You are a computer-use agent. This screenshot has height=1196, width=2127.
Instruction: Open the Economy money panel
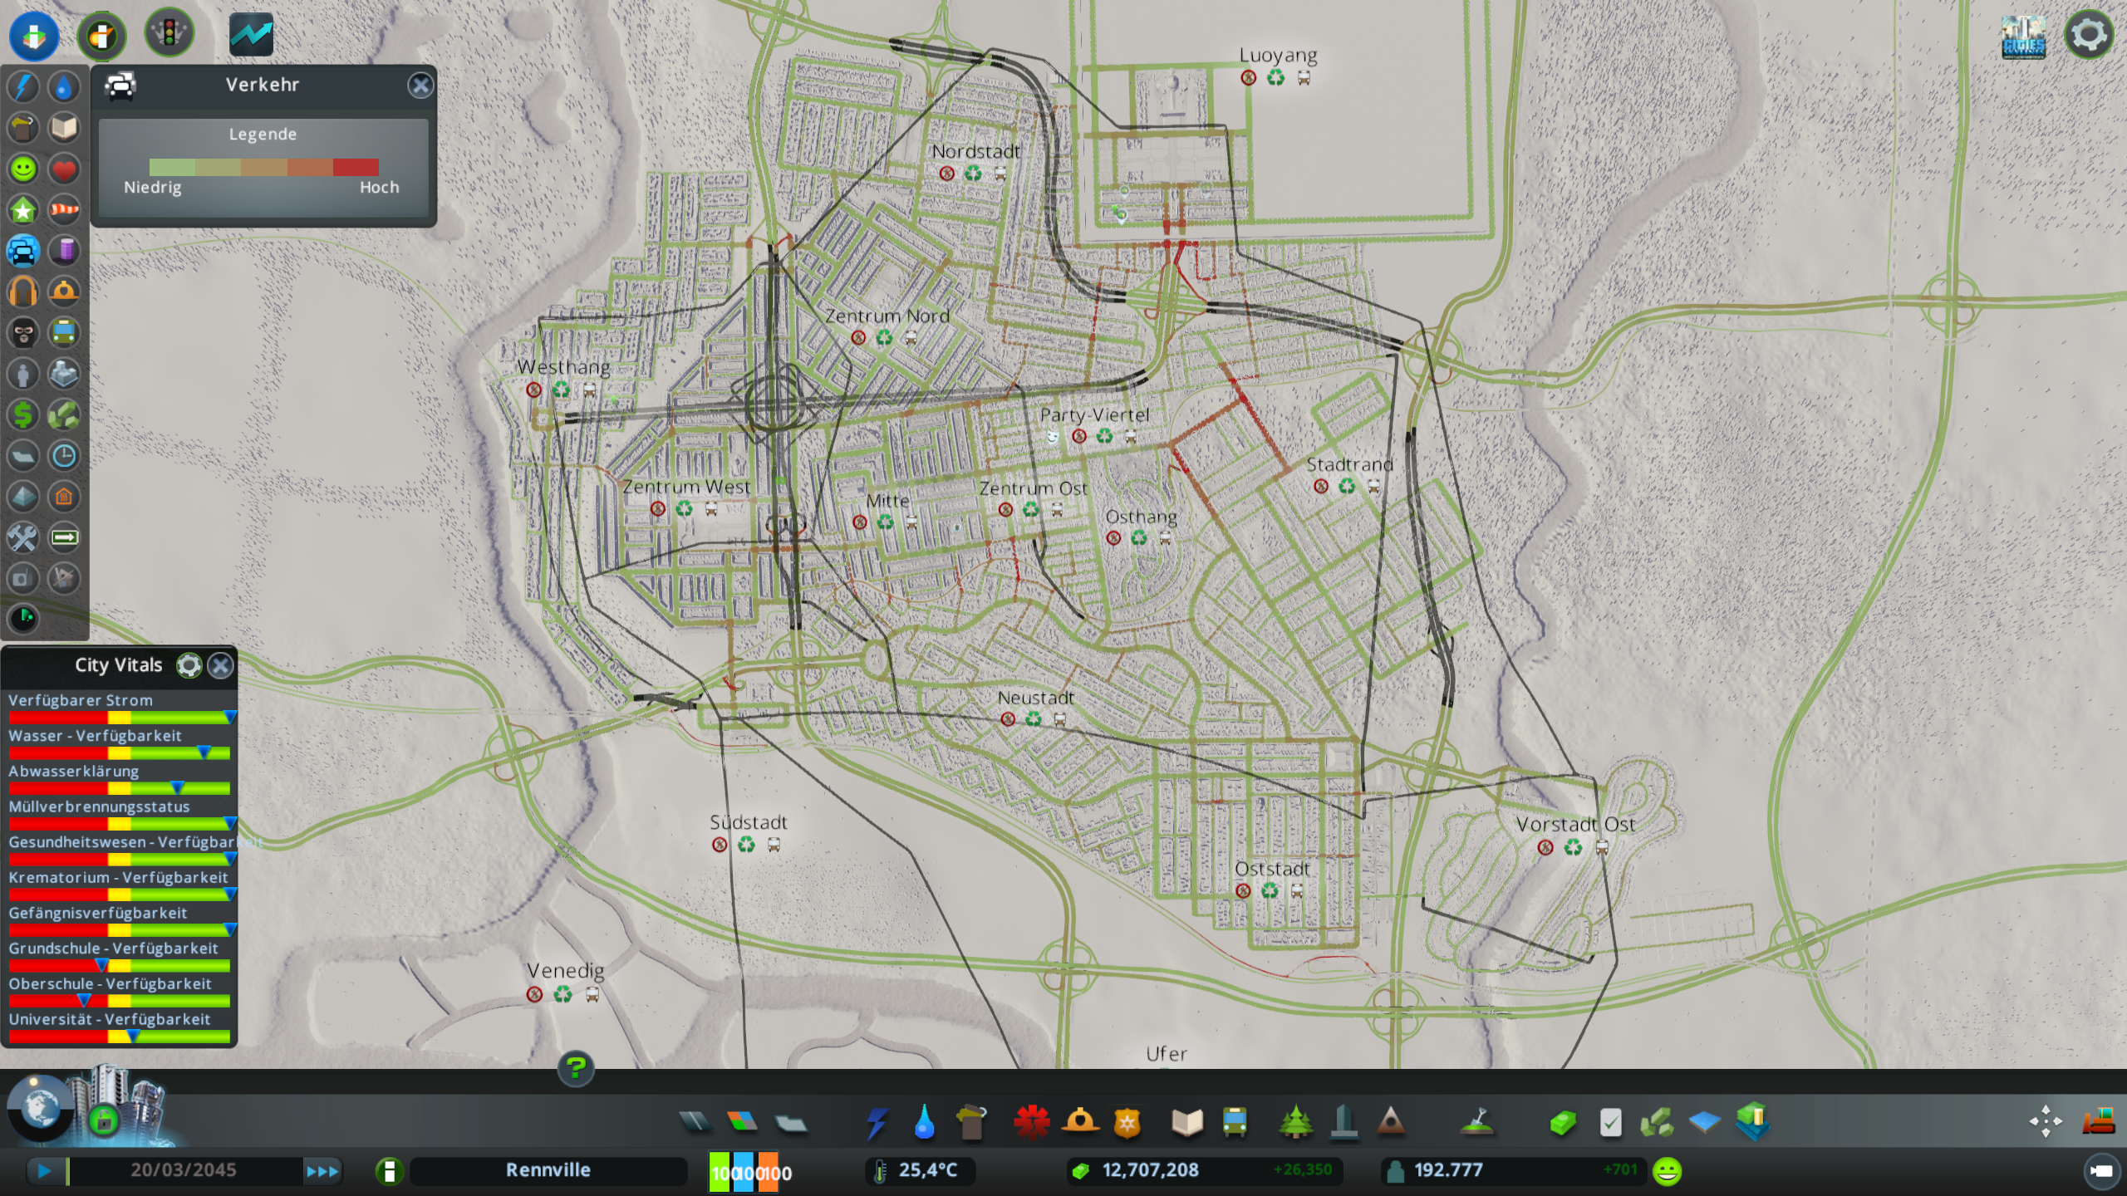(1563, 1123)
